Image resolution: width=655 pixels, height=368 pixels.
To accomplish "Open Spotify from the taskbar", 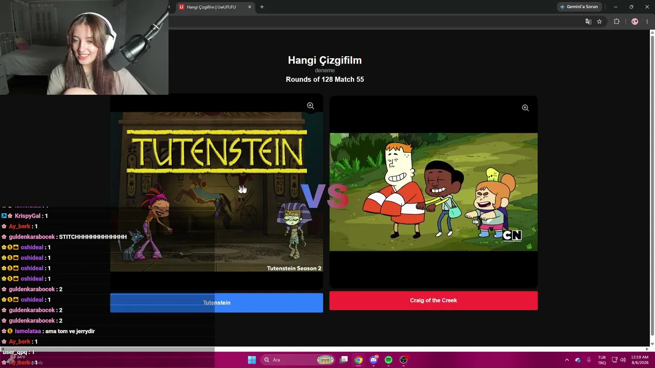I will click(x=388, y=360).
